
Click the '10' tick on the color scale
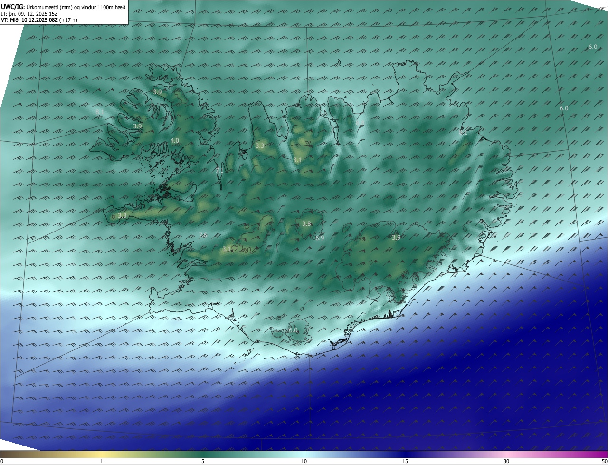click(x=304, y=461)
